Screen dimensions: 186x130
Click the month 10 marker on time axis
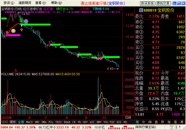tap(104, 118)
